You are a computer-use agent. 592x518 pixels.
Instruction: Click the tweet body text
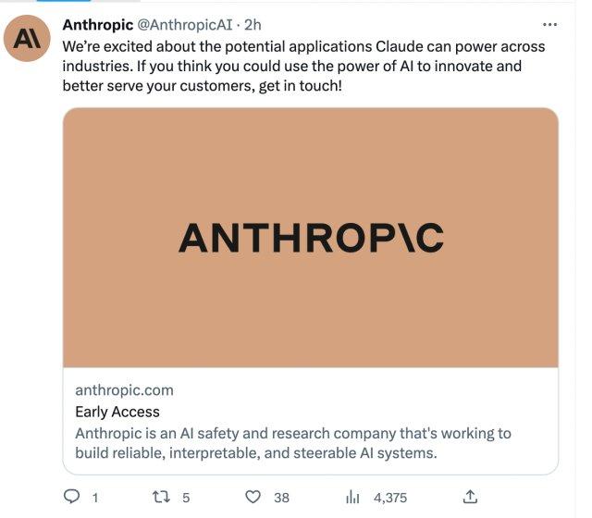pos(303,66)
